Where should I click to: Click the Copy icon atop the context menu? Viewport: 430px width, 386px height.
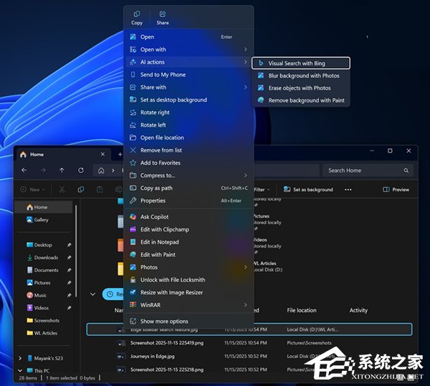click(x=137, y=17)
